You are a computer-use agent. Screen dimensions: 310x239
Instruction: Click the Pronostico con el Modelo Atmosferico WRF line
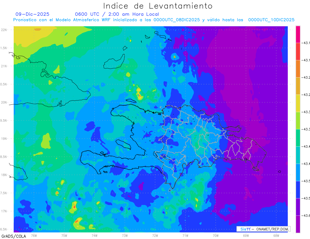click(154, 20)
